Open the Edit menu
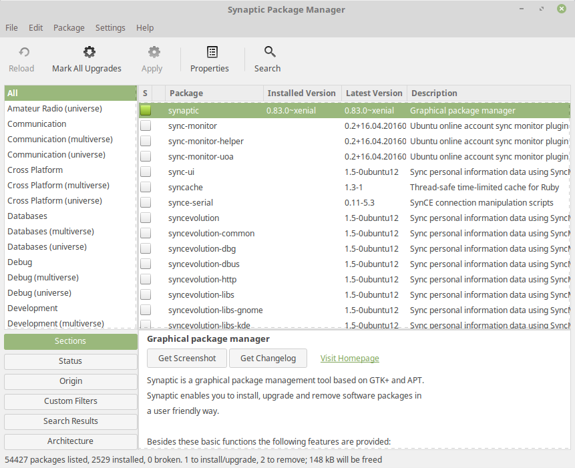The image size is (575, 468). point(35,27)
